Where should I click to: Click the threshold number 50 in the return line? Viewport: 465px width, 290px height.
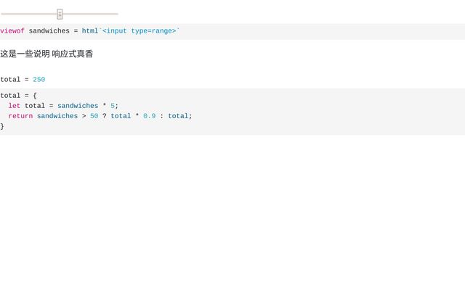click(x=94, y=116)
